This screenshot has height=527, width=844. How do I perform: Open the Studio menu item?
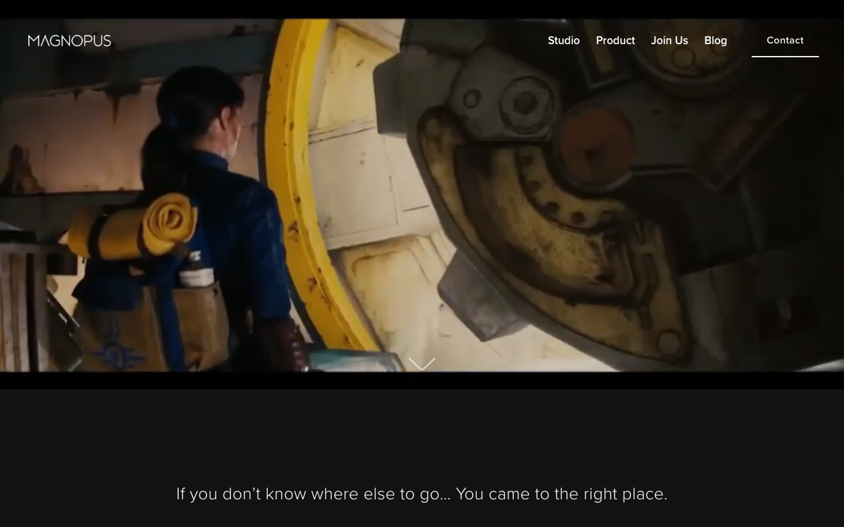[x=563, y=41]
